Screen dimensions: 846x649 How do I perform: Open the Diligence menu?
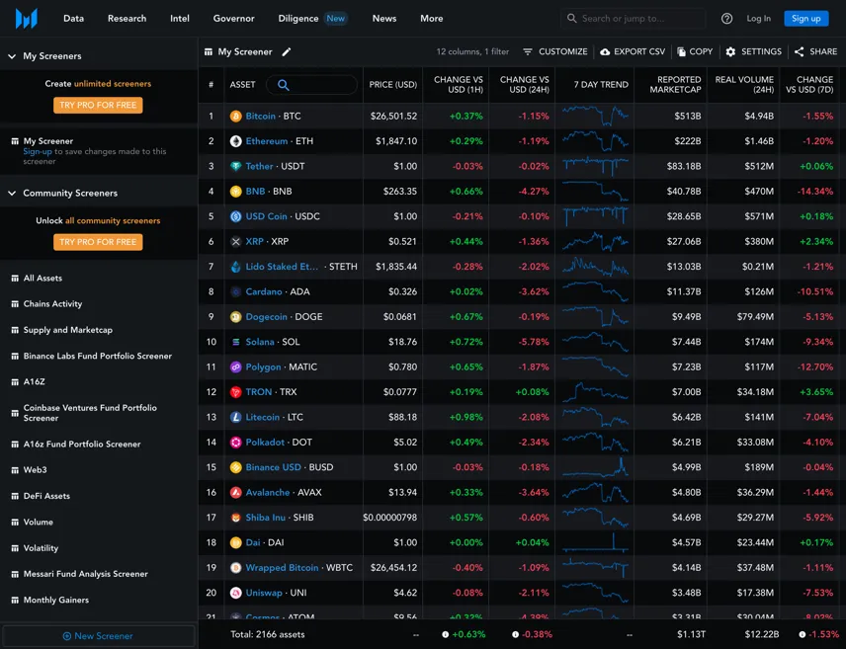[x=298, y=19]
